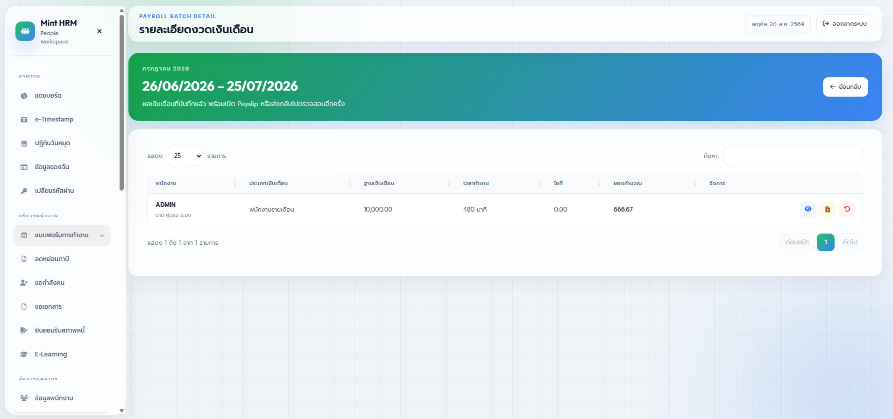The image size is (893, 419).
Task: Click the Mint HRM logo icon
Action: point(25,31)
